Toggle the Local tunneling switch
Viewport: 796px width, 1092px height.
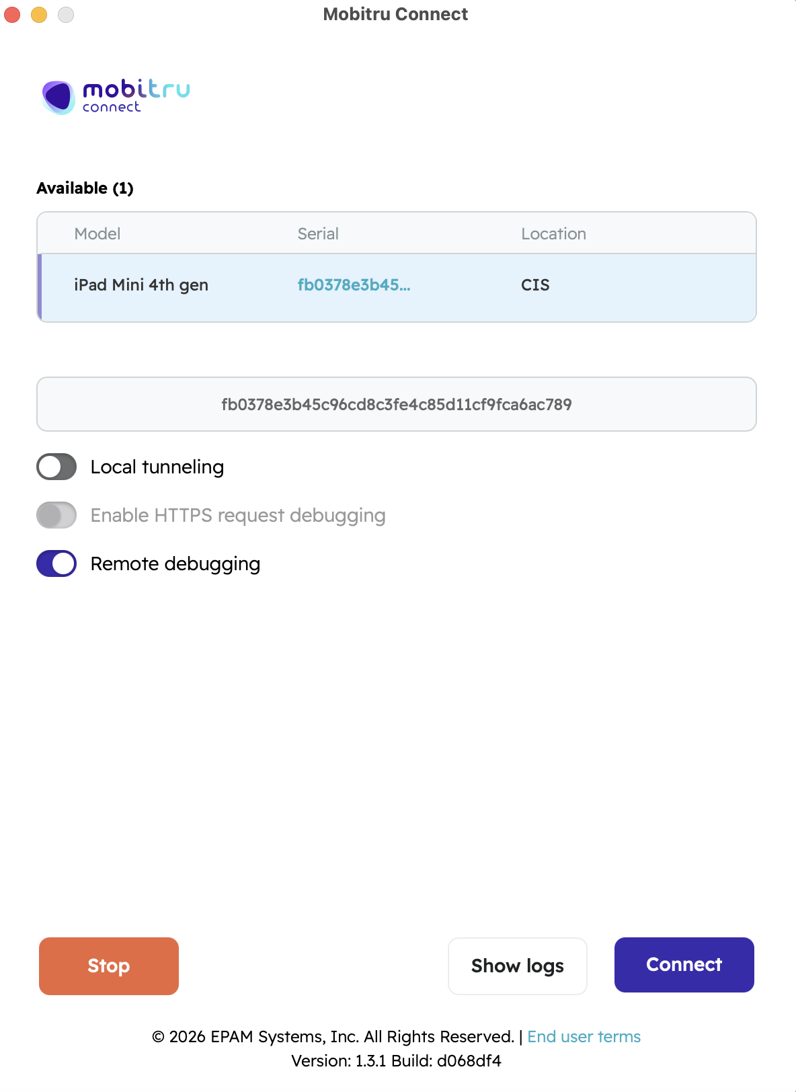point(56,467)
